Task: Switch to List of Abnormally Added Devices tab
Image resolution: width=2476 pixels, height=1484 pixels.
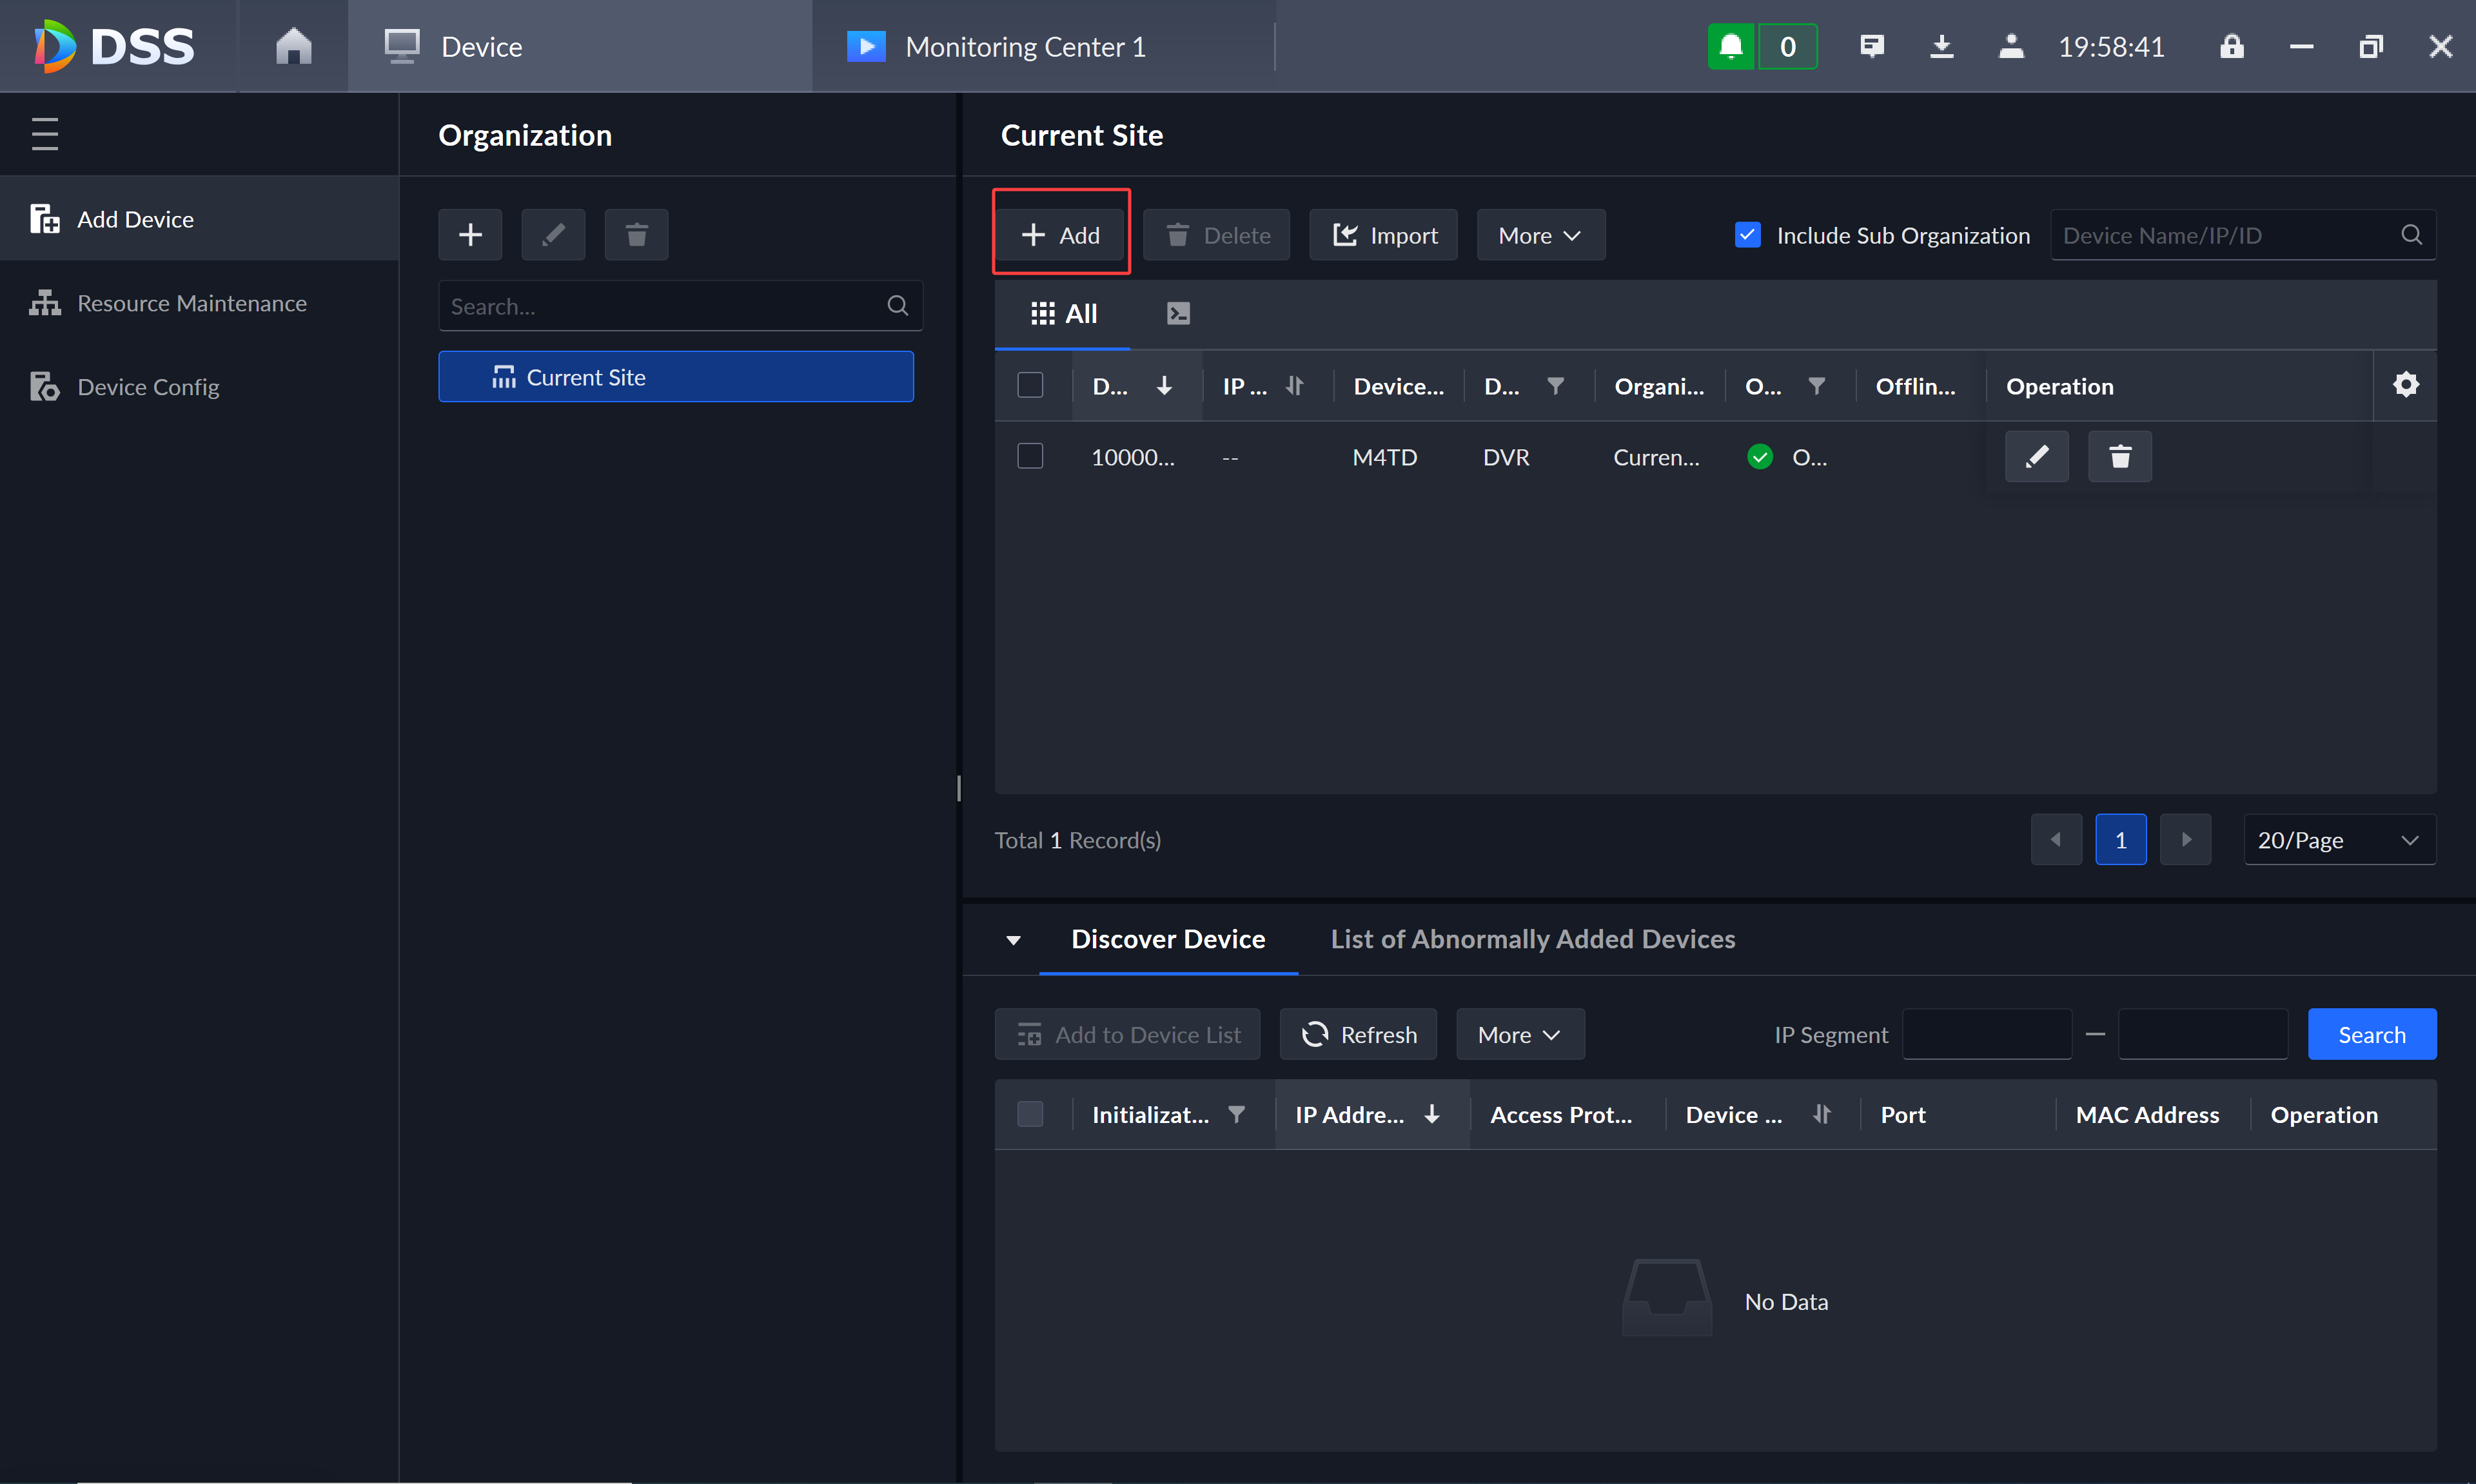Action: [1533, 939]
